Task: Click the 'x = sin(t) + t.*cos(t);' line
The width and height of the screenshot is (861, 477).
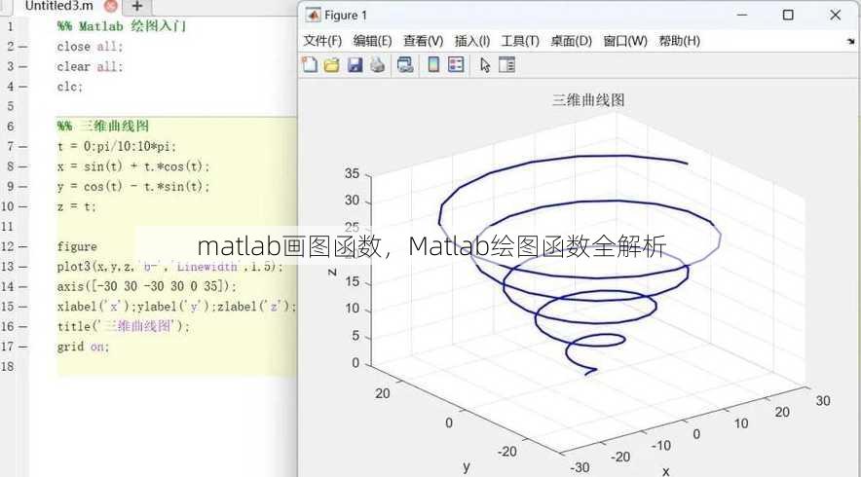Action: pos(133,166)
